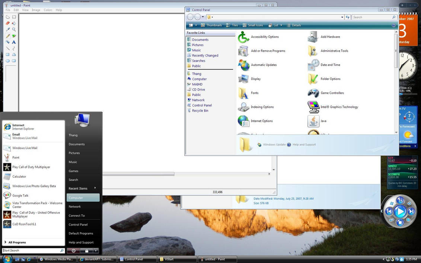Open Windows Update from Control Panel footer
The width and height of the screenshot is (421, 263).
(274, 144)
